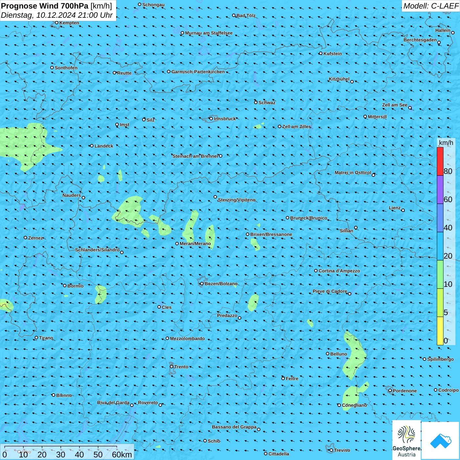Click the Zell am See city marker
Viewport: 460px width, 460px height.
click(410, 108)
